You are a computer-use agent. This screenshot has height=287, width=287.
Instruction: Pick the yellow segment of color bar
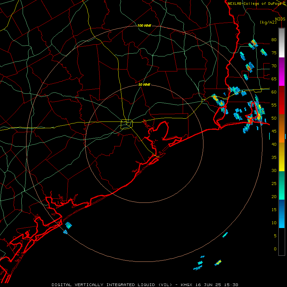click(282, 157)
